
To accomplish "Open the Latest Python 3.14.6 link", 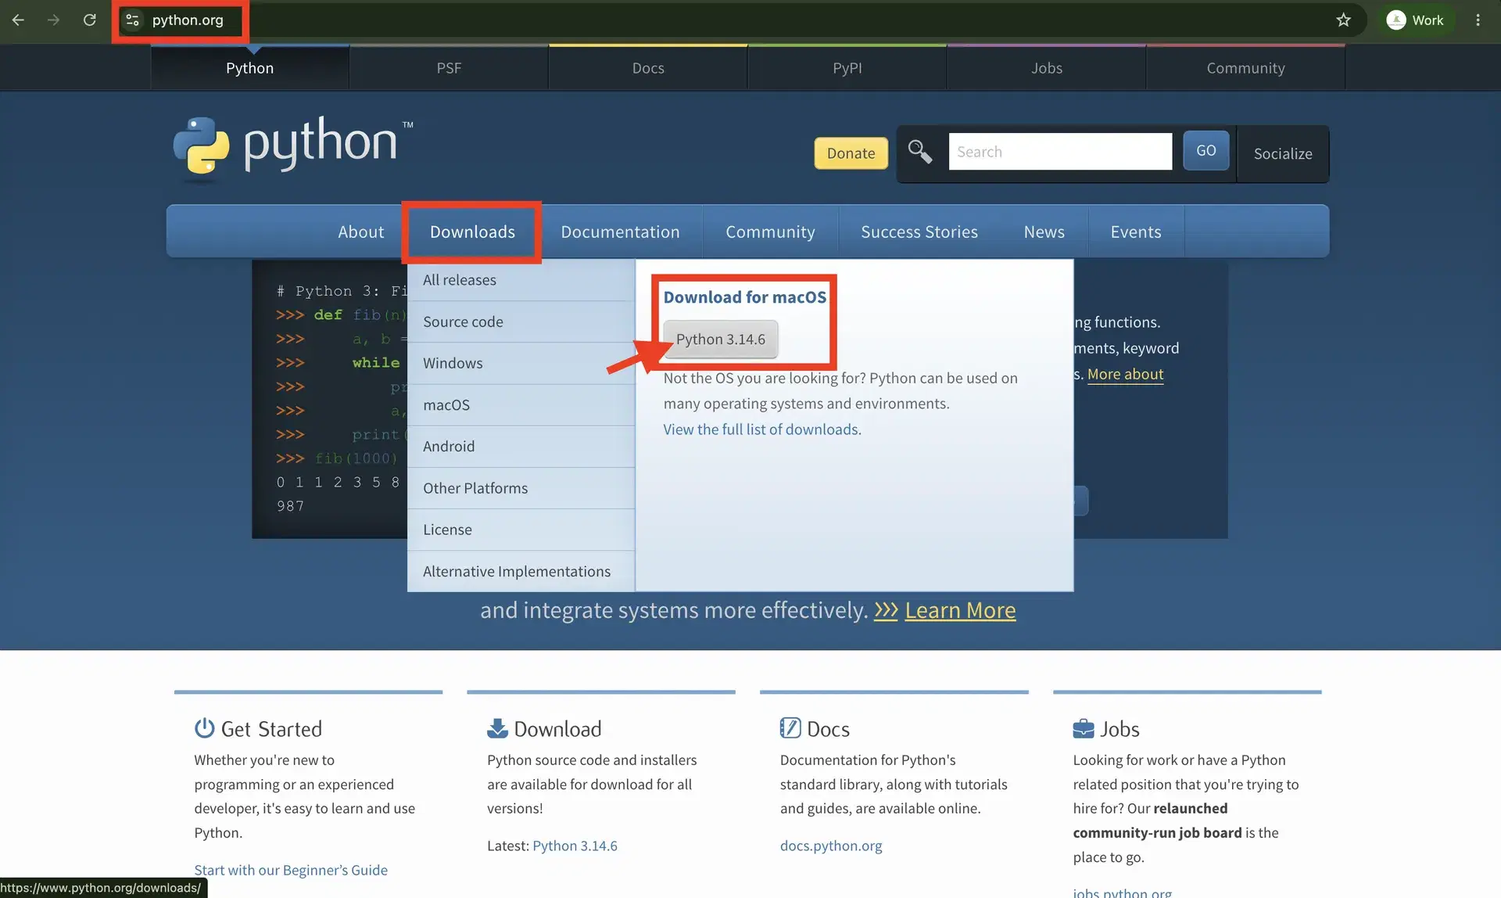I will coord(575,846).
